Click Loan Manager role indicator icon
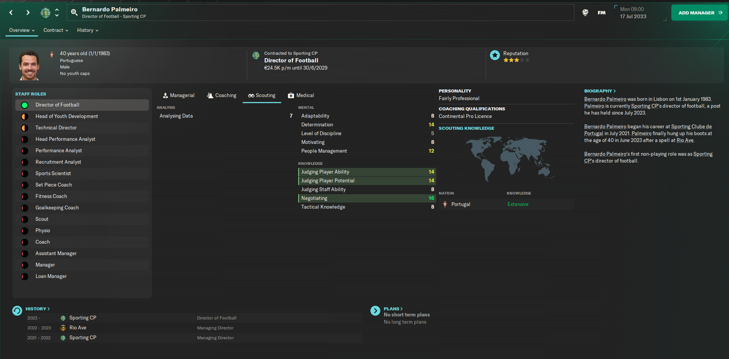This screenshot has height=359, width=729. [24, 277]
